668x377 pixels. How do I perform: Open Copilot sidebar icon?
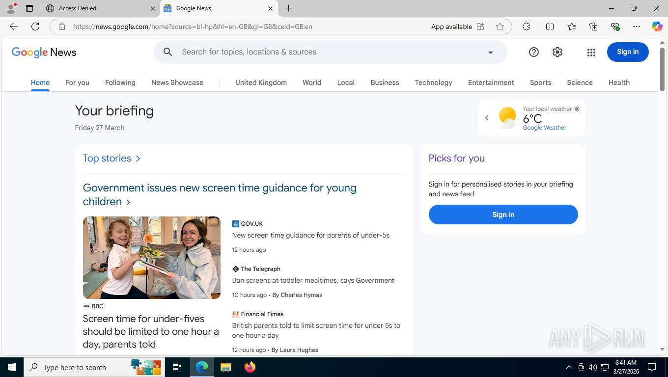coord(657,27)
